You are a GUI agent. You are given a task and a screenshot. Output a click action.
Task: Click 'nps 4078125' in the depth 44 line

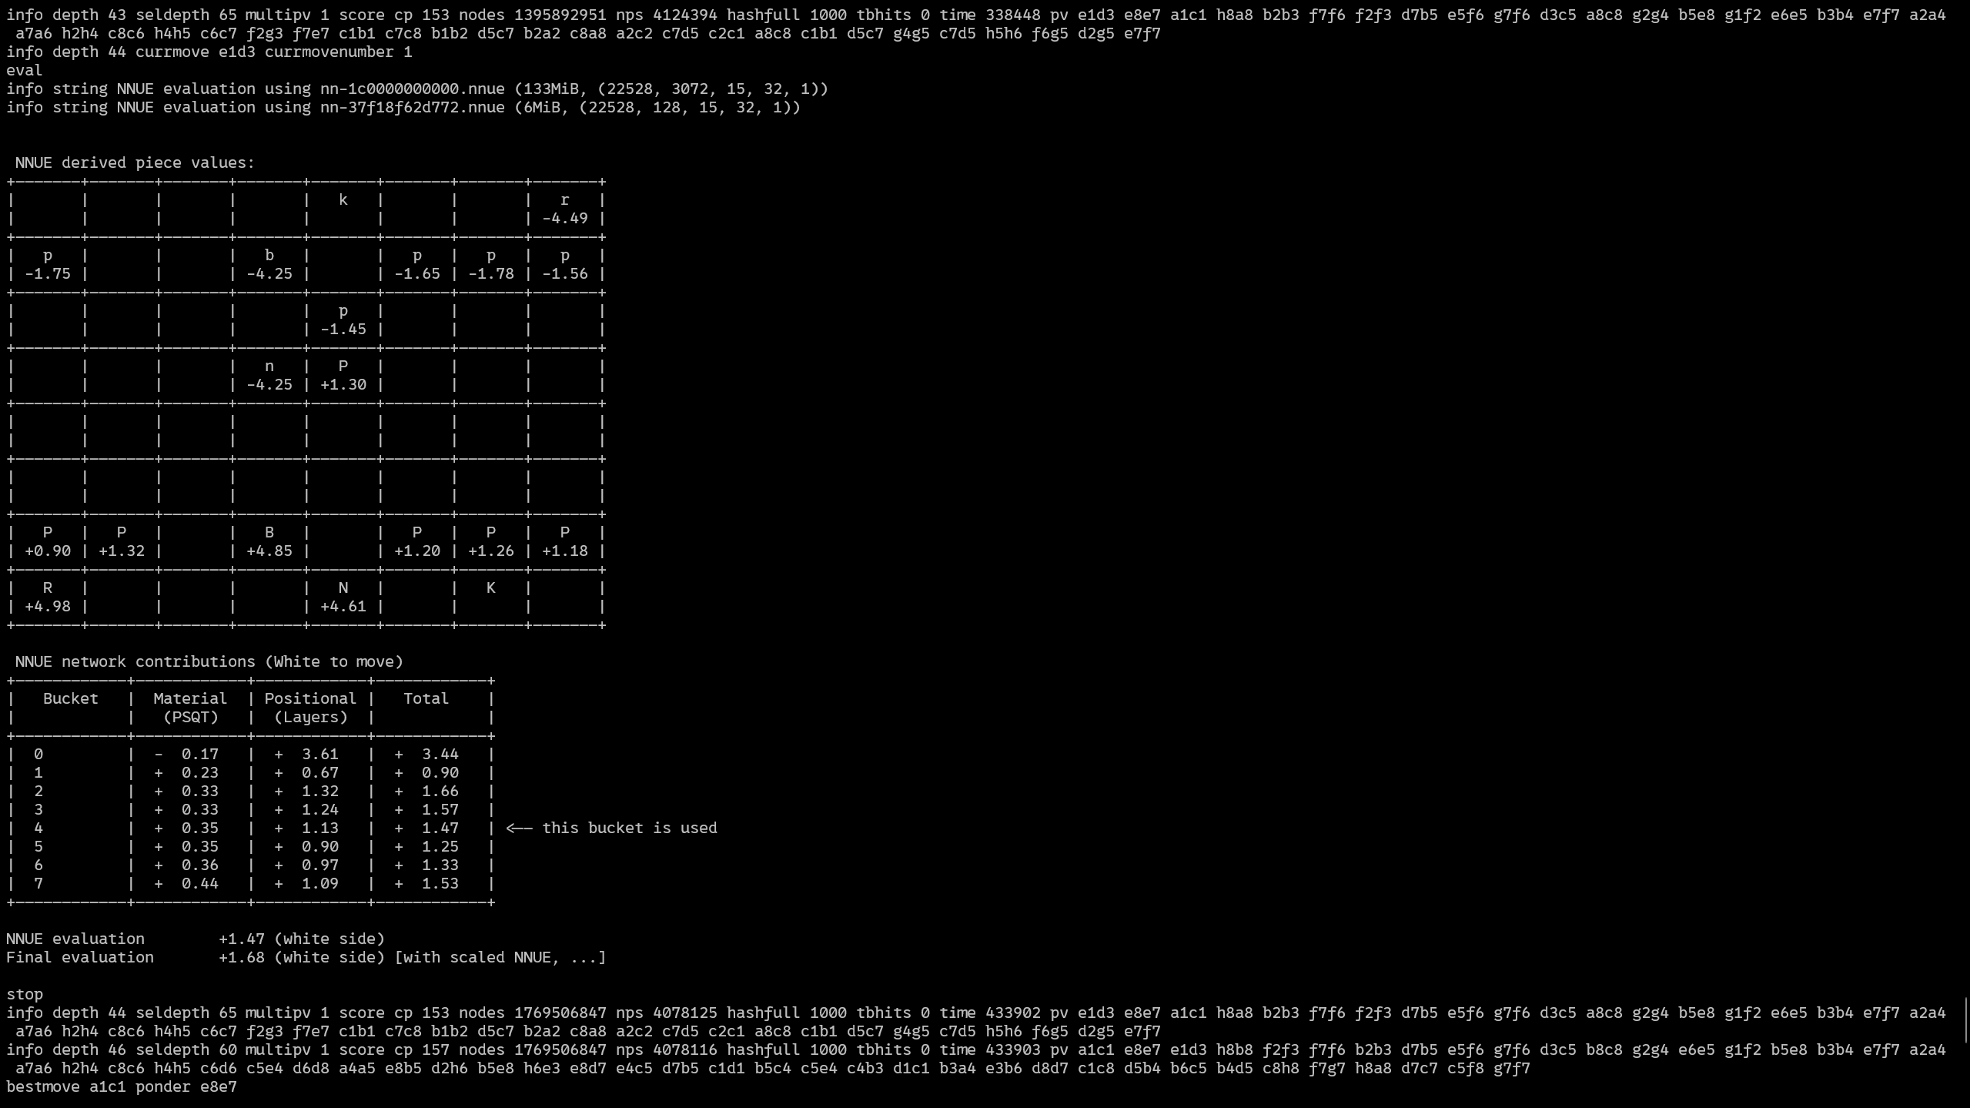[667, 1013]
